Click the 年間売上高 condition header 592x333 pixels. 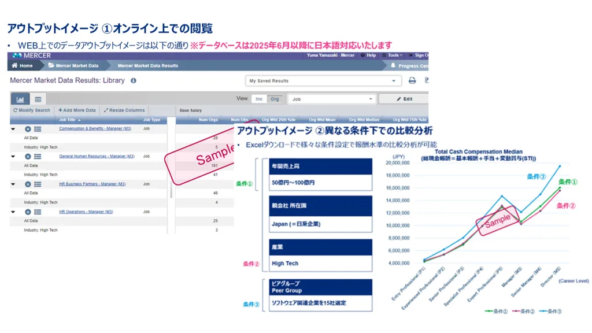pos(320,166)
